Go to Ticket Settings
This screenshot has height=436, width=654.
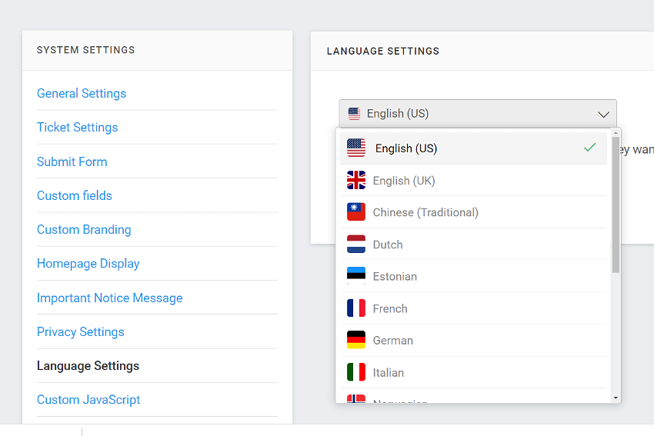pos(77,127)
